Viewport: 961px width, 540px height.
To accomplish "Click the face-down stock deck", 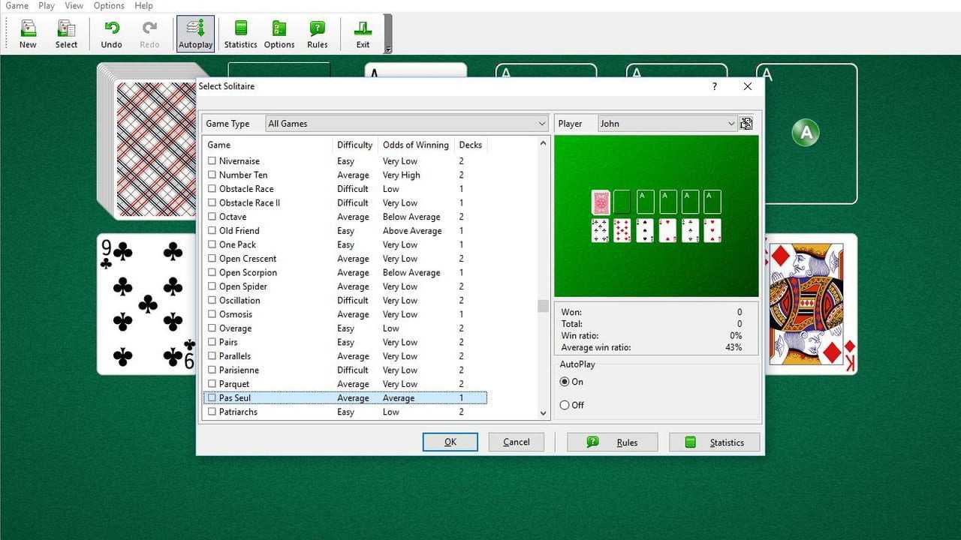I will pyautogui.click(x=152, y=142).
